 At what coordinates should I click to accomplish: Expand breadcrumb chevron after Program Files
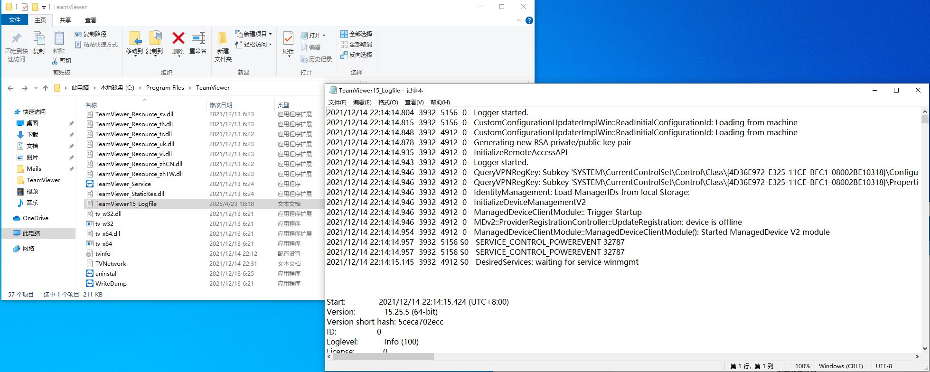190,88
